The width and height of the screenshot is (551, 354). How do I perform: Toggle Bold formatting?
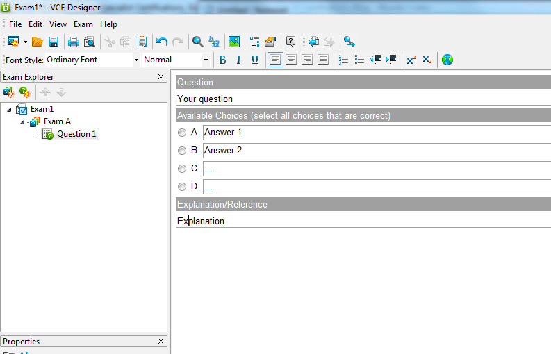pos(222,60)
